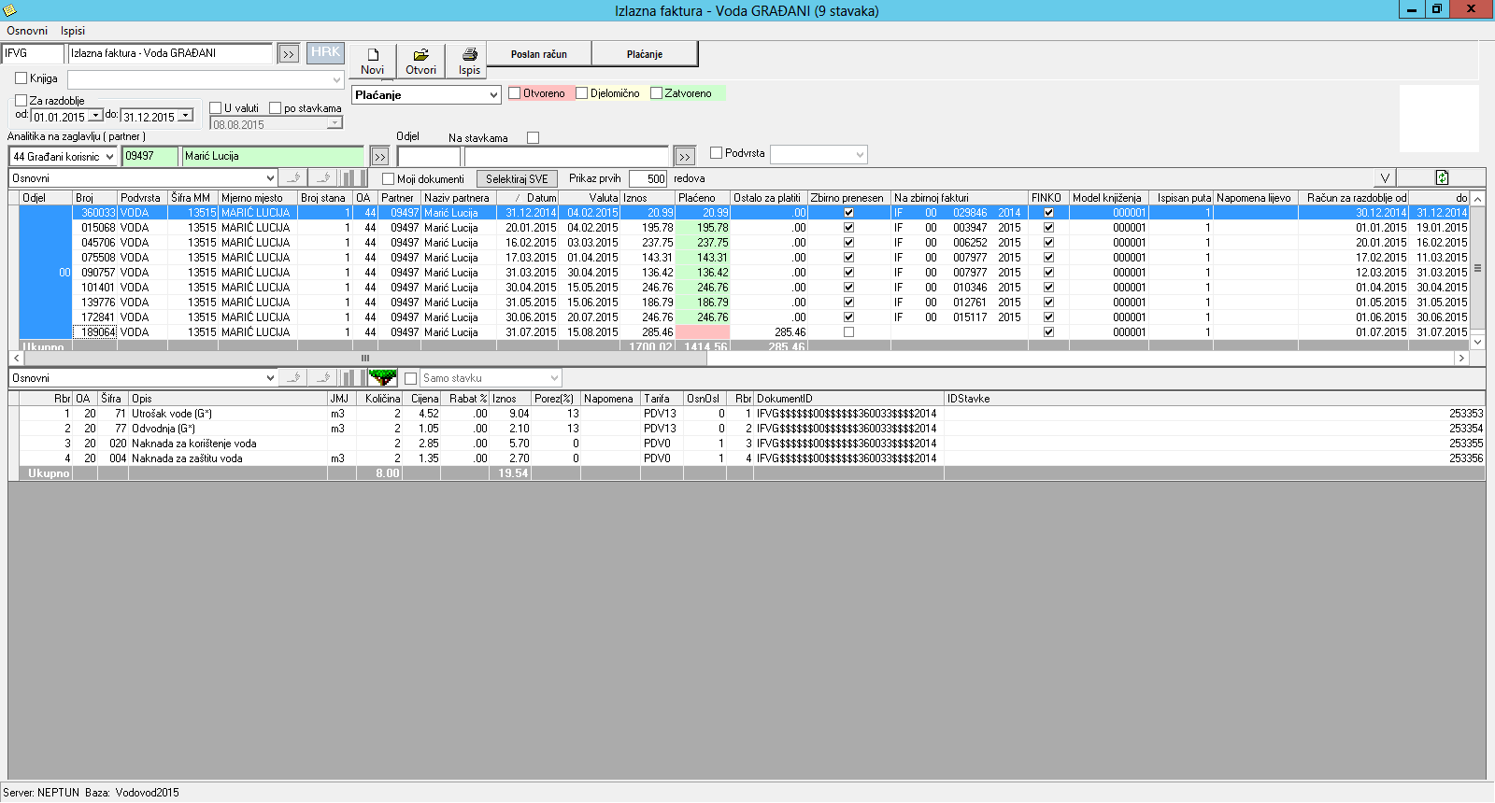This screenshot has height=803, width=1495.
Task: Click the V button above the invoice grid
Action: pyautogui.click(x=1385, y=178)
